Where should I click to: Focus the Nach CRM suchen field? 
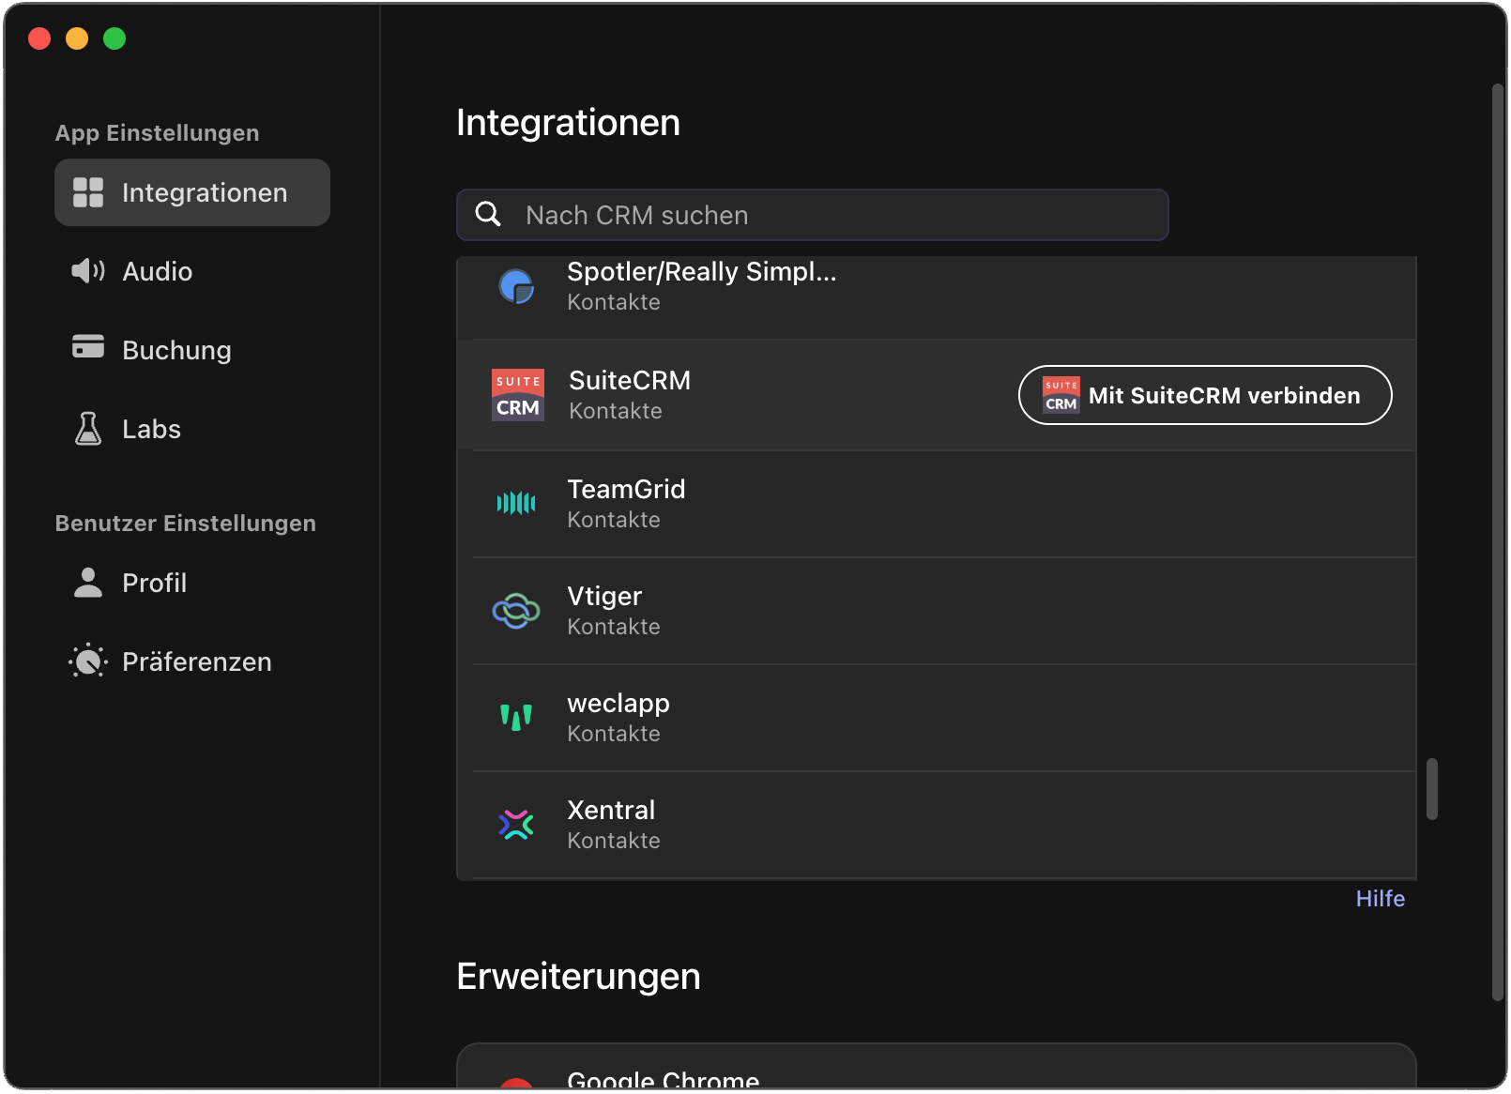[x=826, y=215]
